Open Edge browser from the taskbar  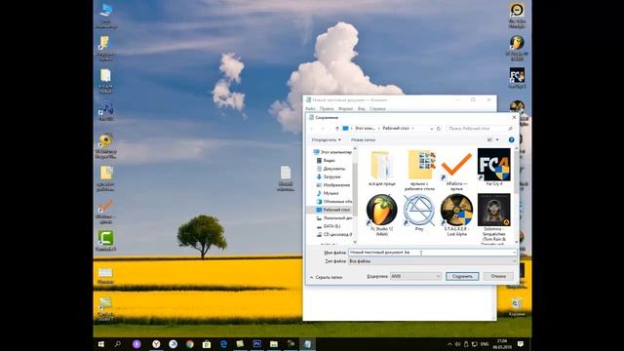coord(223,344)
